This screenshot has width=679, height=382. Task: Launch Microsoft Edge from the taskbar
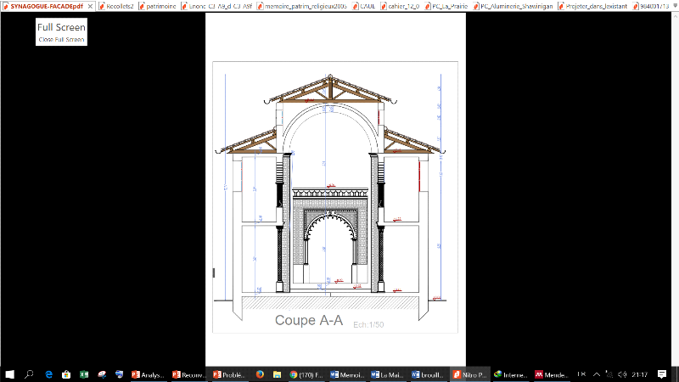point(48,374)
